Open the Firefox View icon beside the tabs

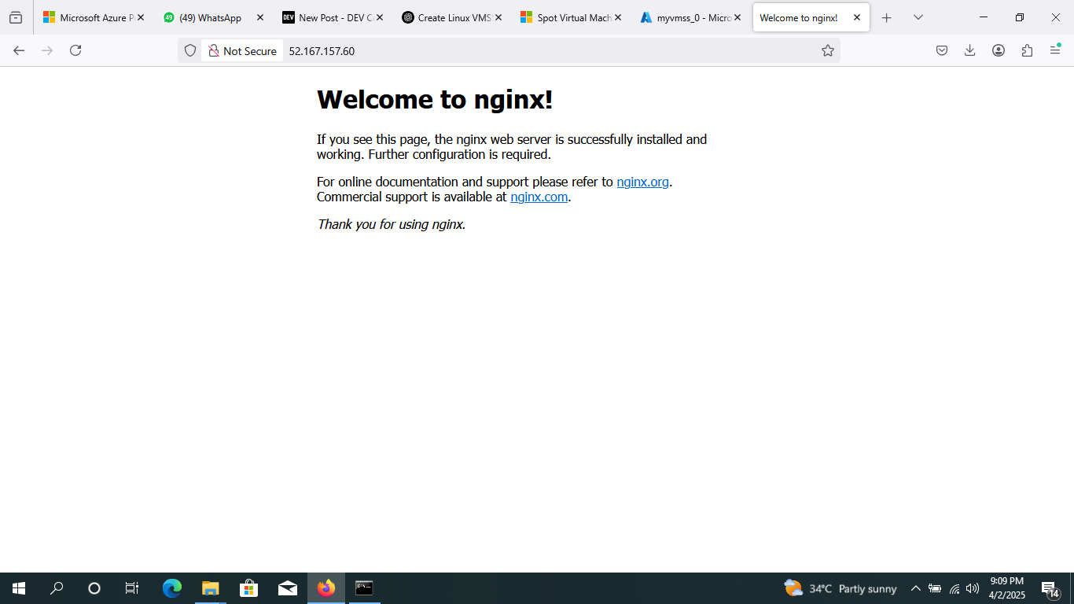coord(16,17)
